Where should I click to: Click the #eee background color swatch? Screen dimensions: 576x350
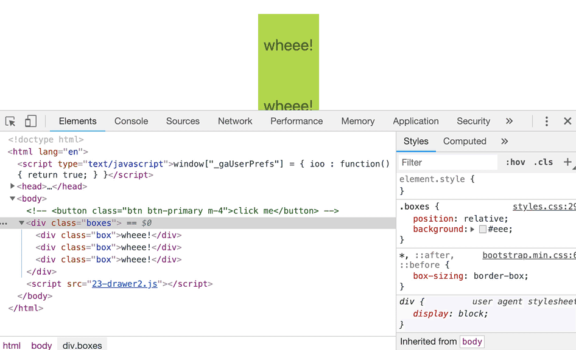[482, 229]
